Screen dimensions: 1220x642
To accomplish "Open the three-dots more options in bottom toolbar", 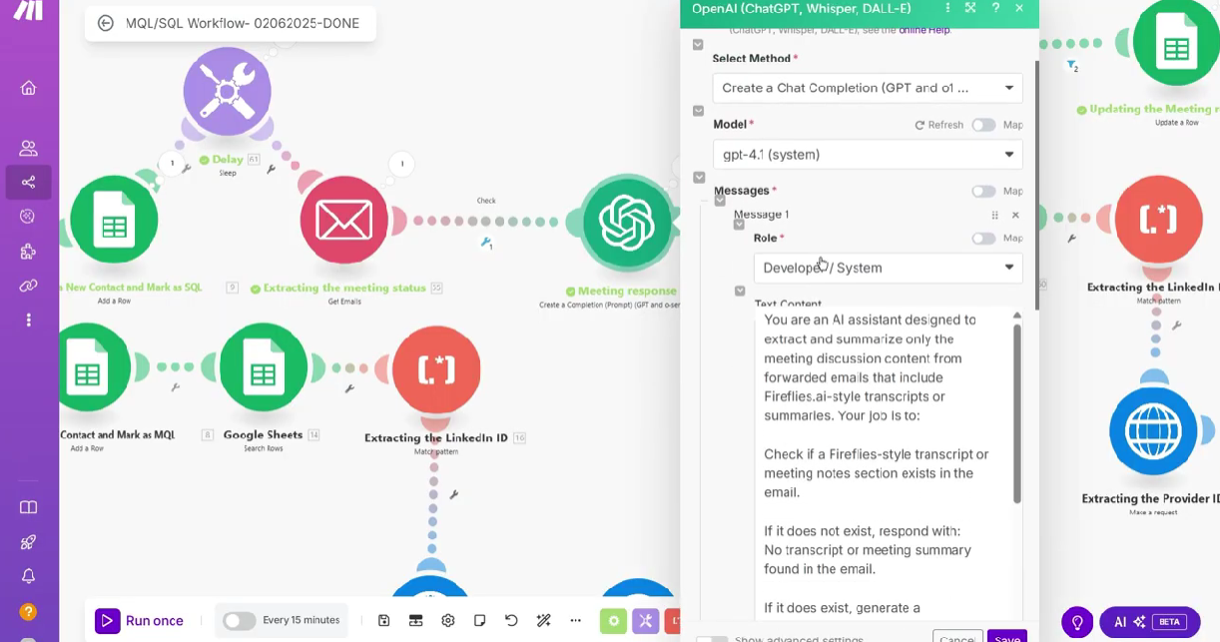I will tap(576, 620).
